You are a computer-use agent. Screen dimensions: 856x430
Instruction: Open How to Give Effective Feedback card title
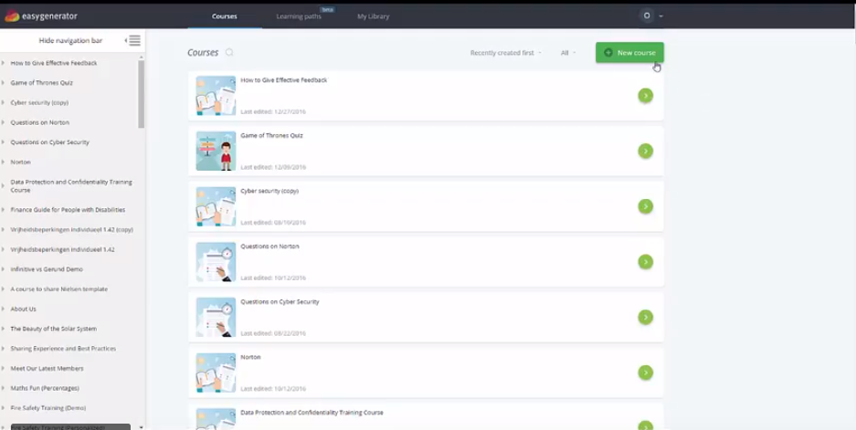pyautogui.click(x=284, y=80)
